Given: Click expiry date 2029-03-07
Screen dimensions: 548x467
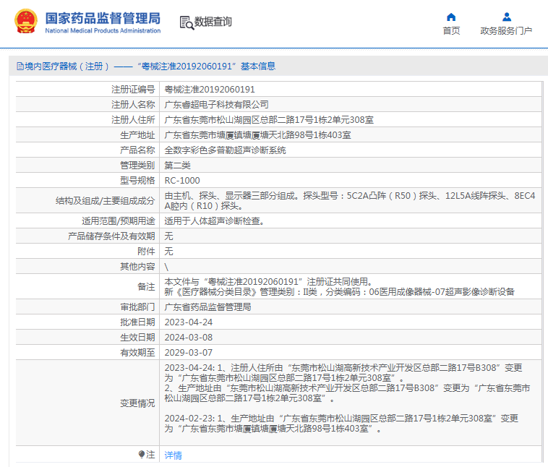Looking at the screenshot, I should (x=189, y=353).
